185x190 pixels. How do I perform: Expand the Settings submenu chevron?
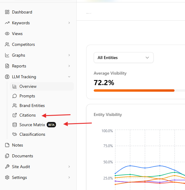click(x=69, y=177)
